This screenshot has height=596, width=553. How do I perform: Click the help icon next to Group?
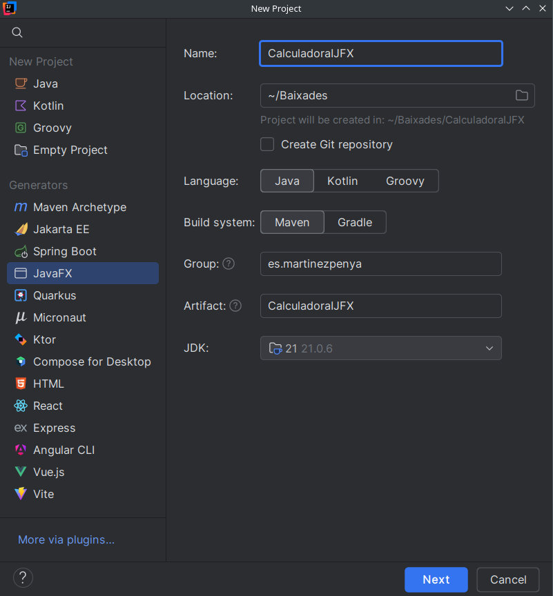click(229, 264)
